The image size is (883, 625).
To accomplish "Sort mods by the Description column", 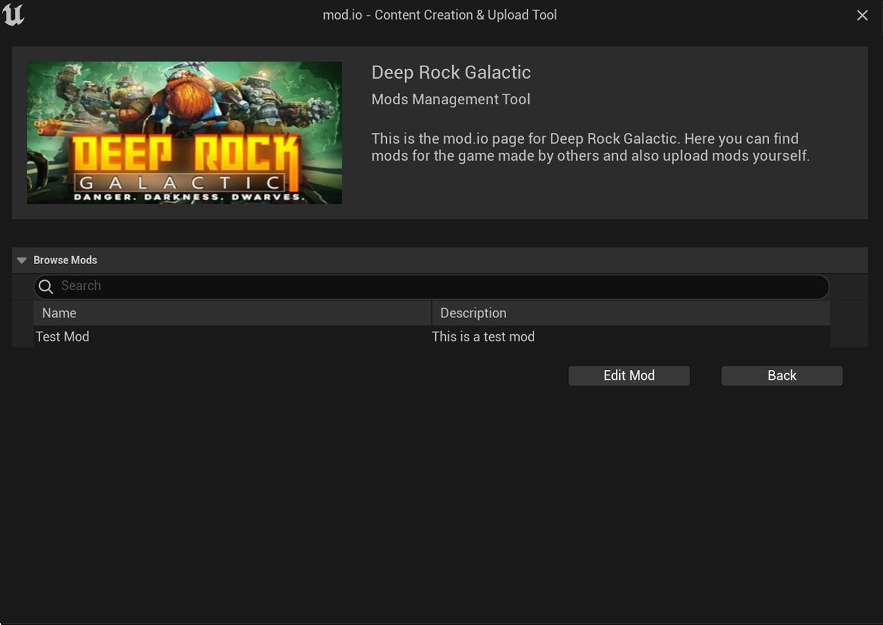I will point(631,313).
